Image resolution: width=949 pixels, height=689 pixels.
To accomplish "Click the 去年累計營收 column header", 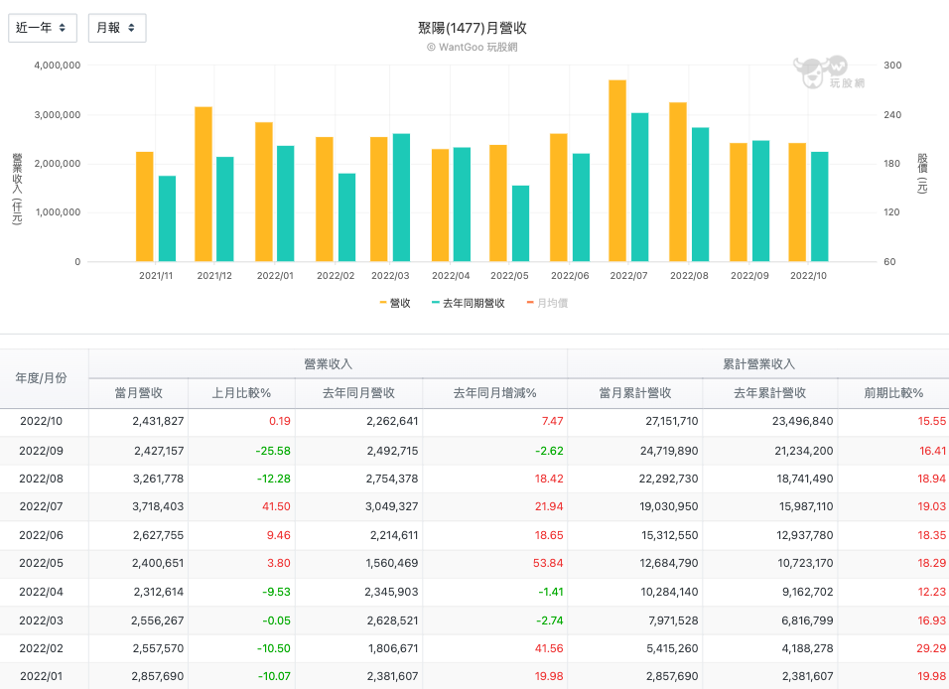I will point(770,393).
